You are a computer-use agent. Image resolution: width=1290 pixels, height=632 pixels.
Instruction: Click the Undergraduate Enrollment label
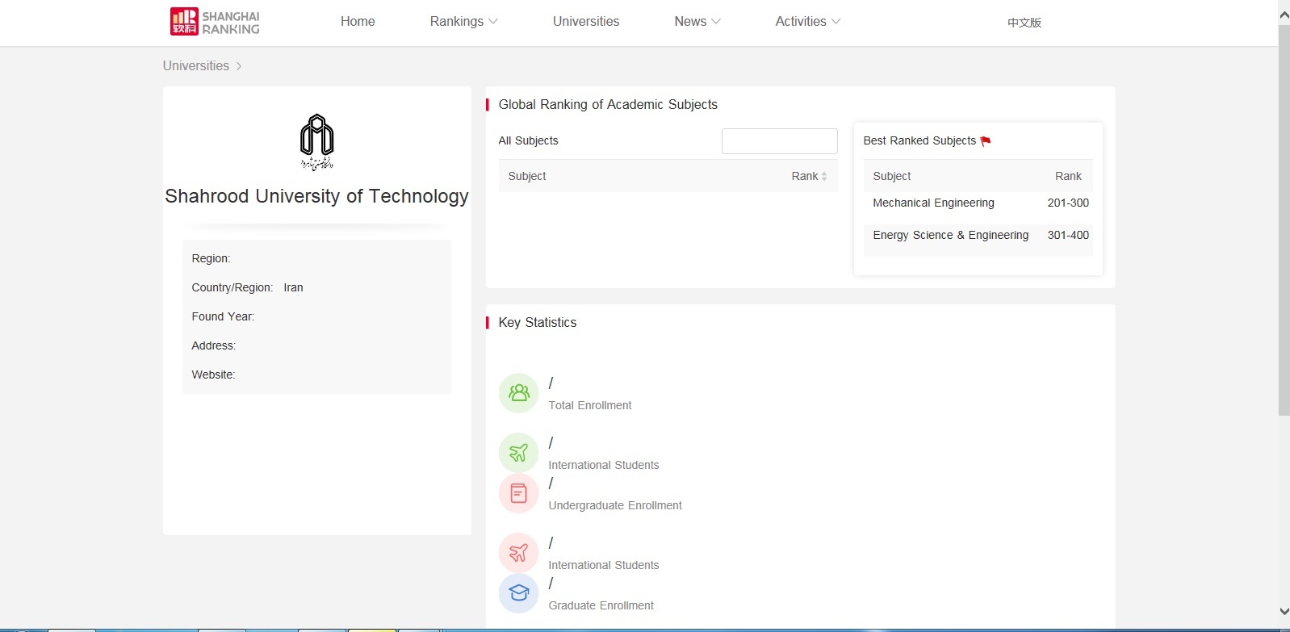[615, 506]
